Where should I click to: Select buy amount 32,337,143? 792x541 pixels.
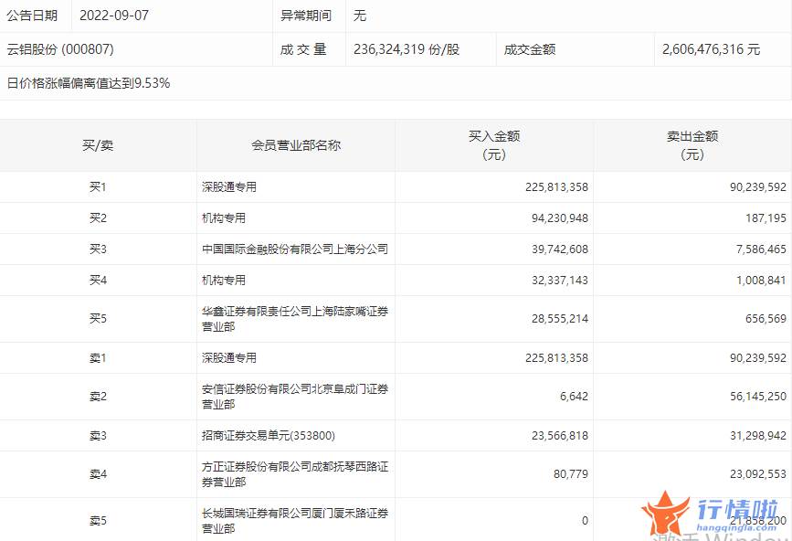tap(560, 281)
